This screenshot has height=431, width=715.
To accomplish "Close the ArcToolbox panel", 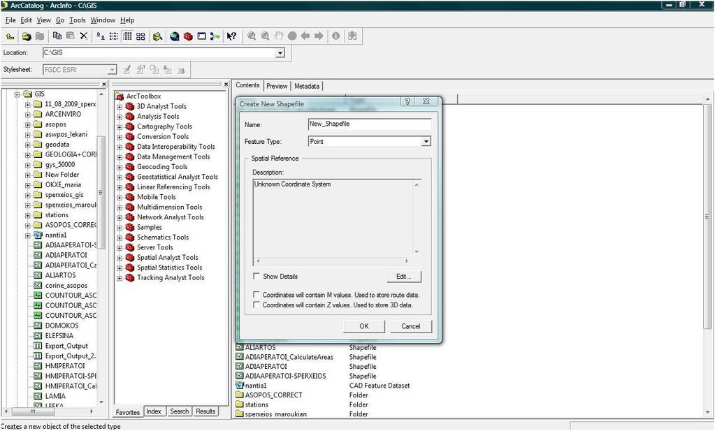I will [x=226, y=85].
